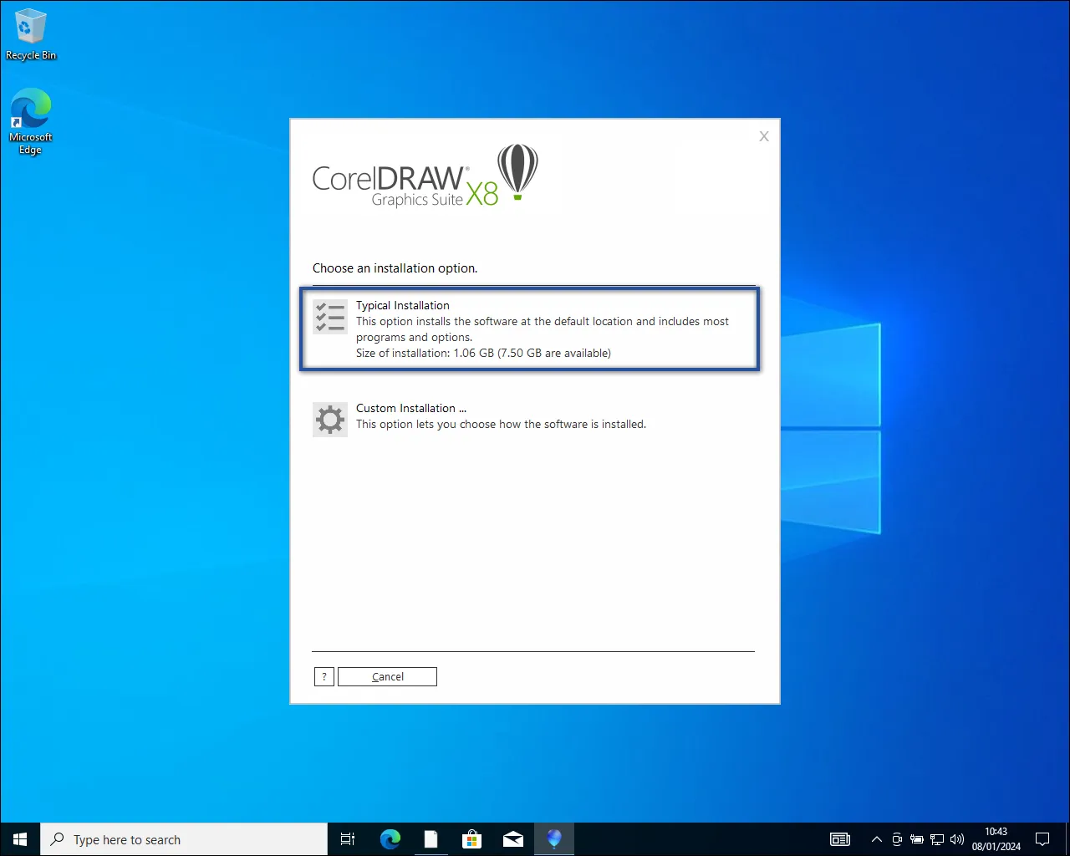Open the taskbar clock and date

coord(996,839)
